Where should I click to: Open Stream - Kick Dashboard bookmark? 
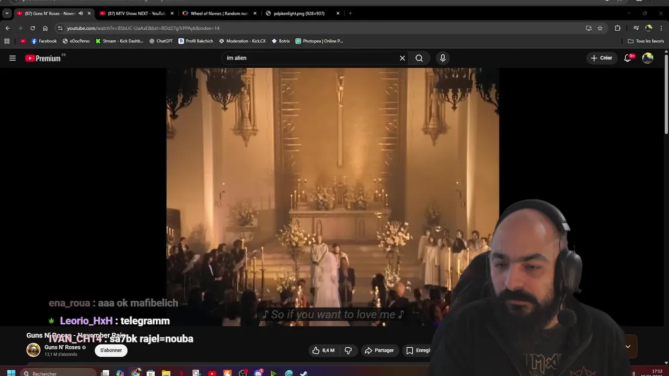coord(120,41)
